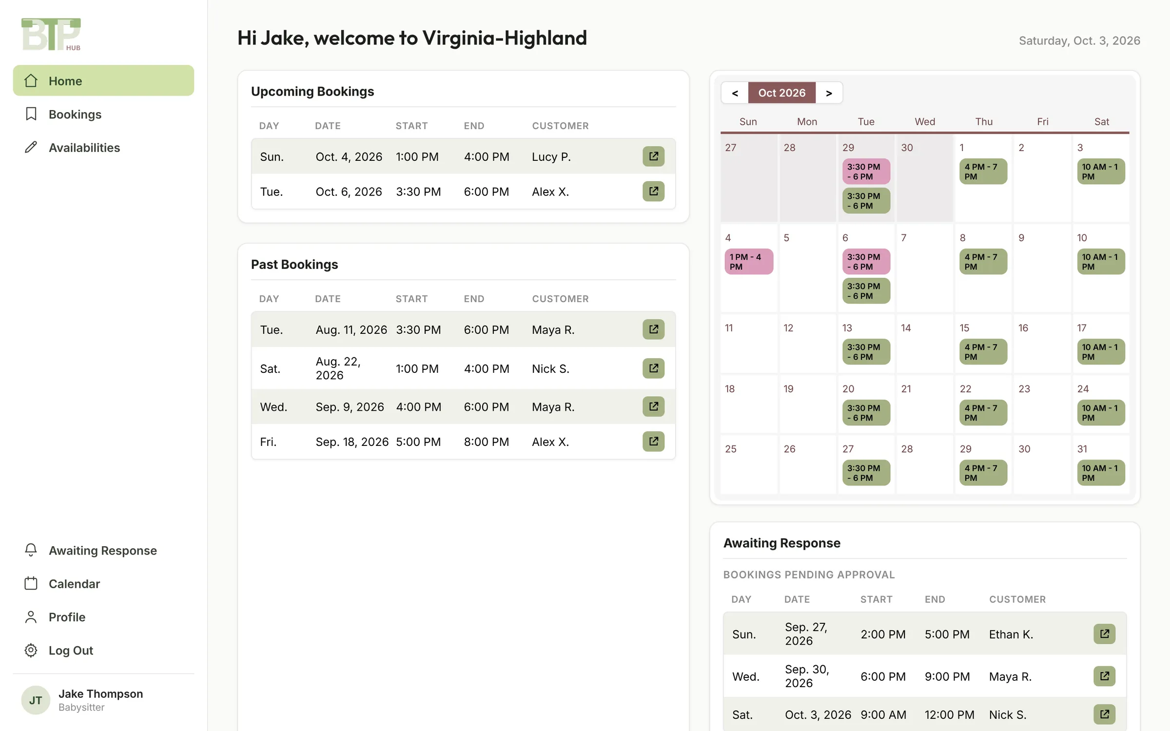
Task: Open Aug. 22 Nick S. booking icon
Action: pos(653,368)
